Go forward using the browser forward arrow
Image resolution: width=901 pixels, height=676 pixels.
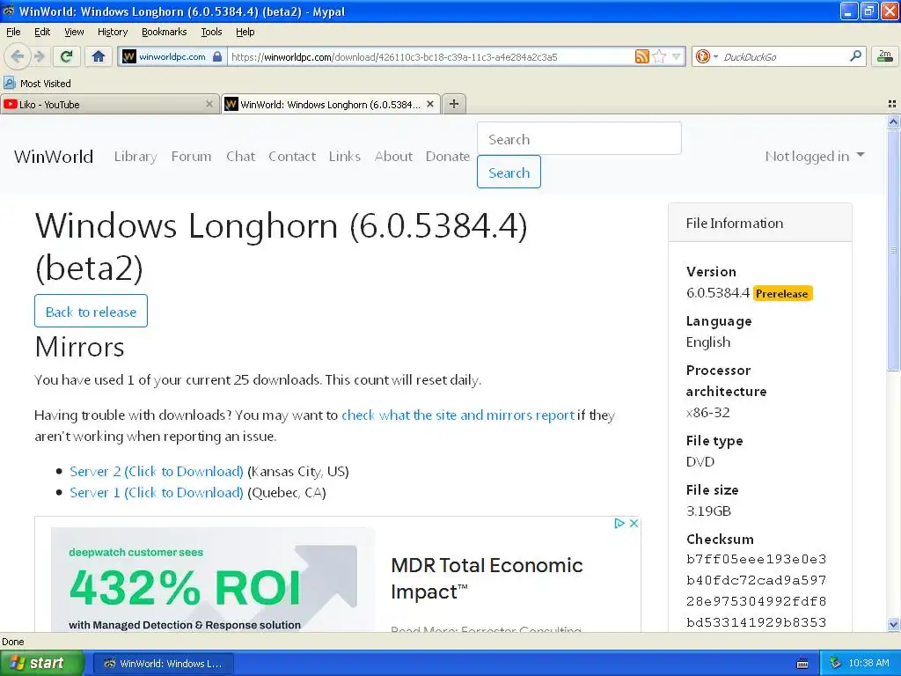(39, 56)
